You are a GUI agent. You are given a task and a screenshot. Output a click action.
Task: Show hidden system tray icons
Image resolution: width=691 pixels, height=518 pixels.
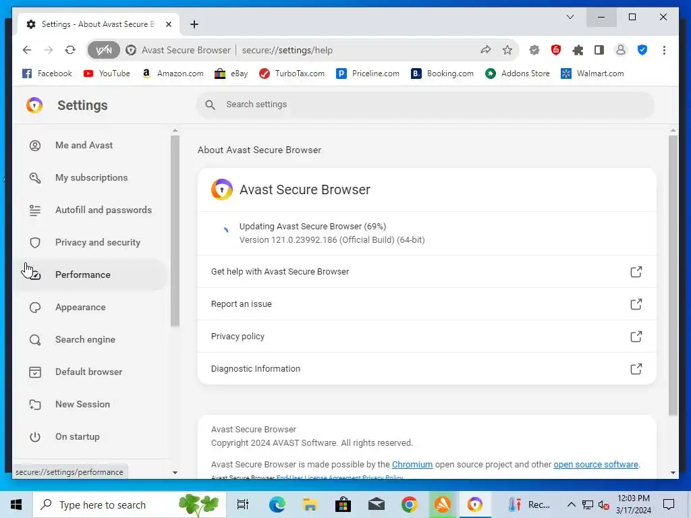tap(571, 505)
